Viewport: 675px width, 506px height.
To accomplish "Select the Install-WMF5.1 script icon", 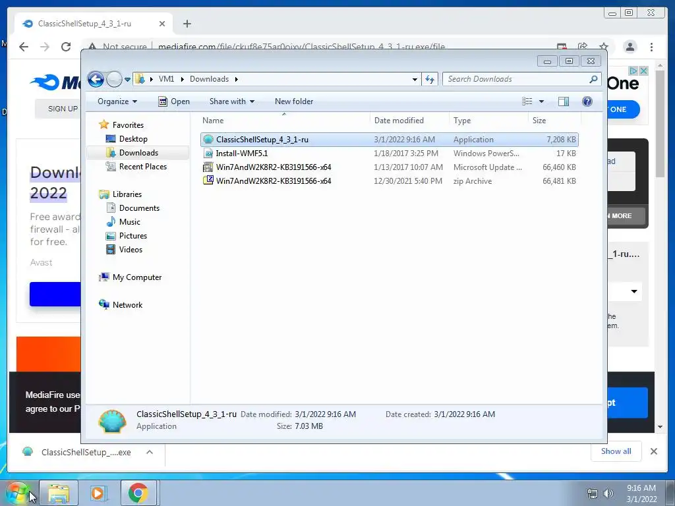I will [208, 153].
